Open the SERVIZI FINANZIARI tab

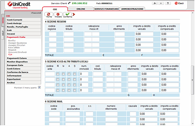[x=106, y=9]
